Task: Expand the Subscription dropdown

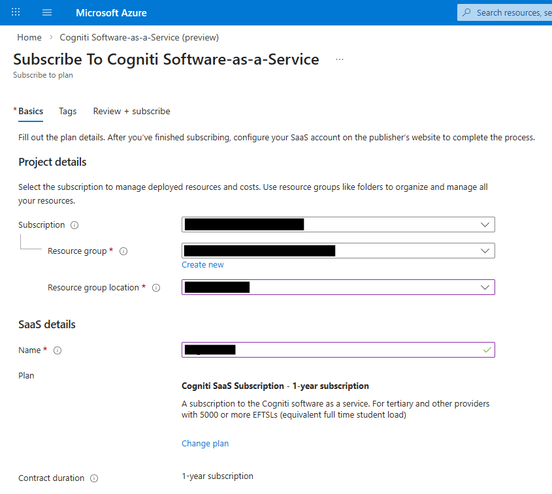Action: 484,225
